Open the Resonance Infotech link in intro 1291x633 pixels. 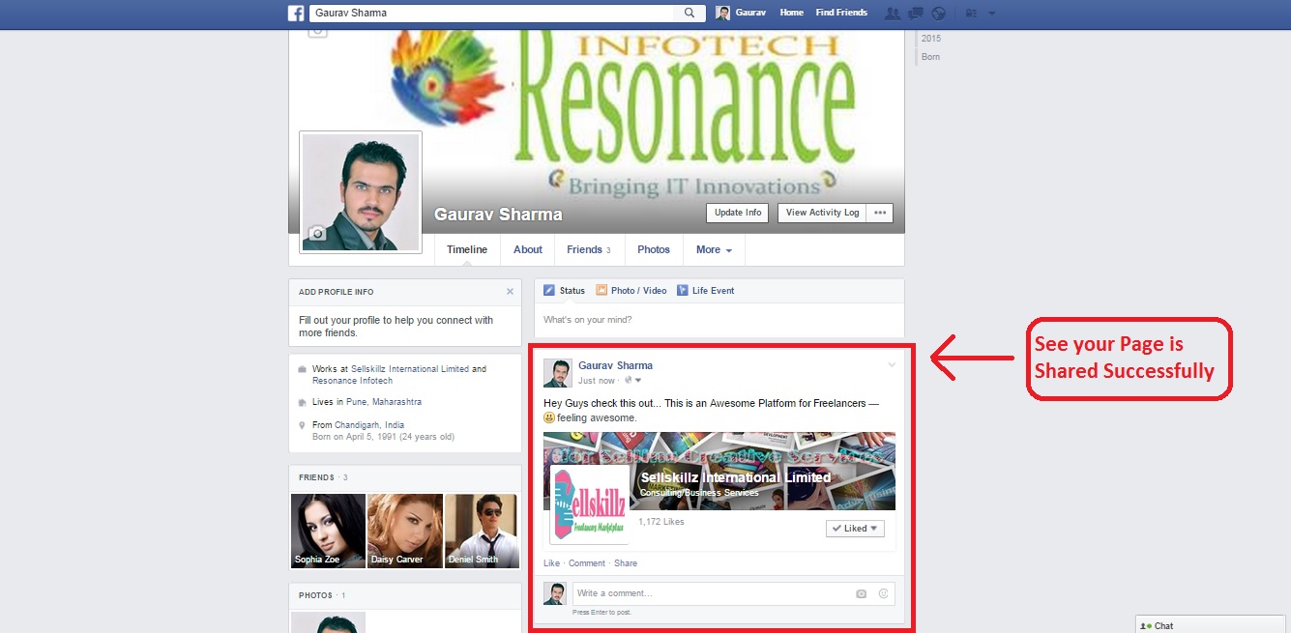[353, 381]
